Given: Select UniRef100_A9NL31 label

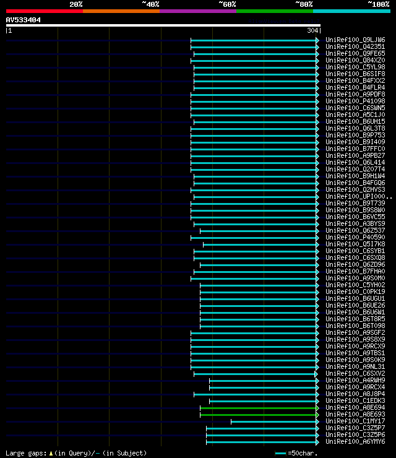Looking at the screenshot, I should tap(355, 366).
